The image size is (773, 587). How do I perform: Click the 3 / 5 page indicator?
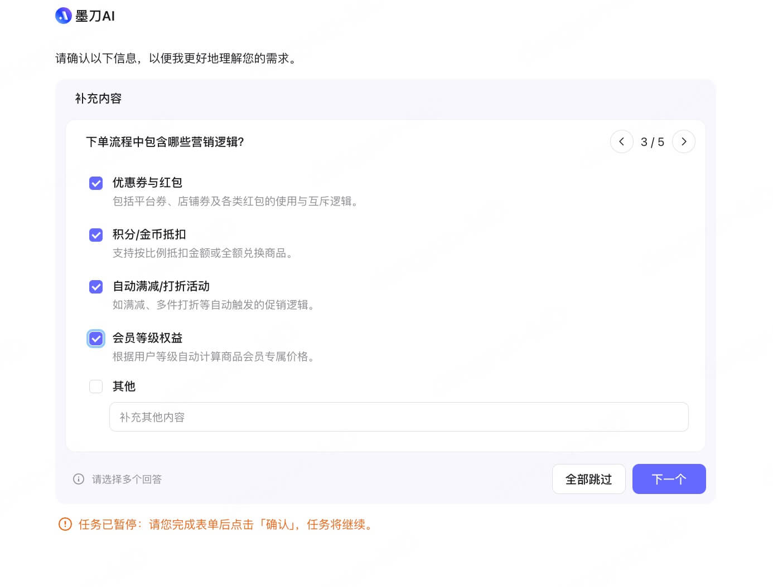(x=652, y=141)
